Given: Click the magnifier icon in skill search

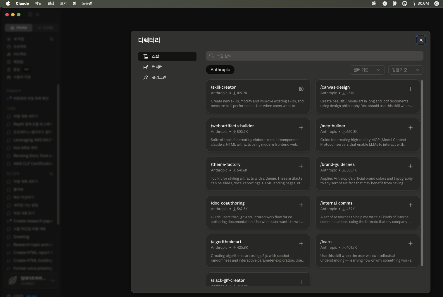Looking at the screenshot, I should point(212,56).
